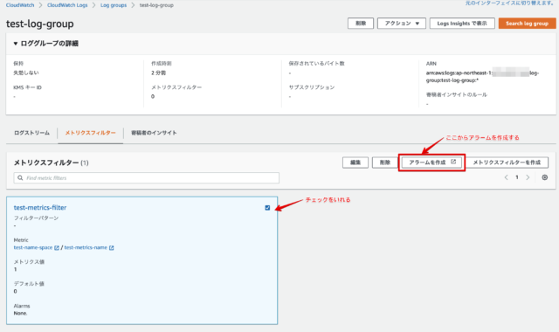
Task: Focus the Find metric filters search field
Action: click(x=146, y=177)
